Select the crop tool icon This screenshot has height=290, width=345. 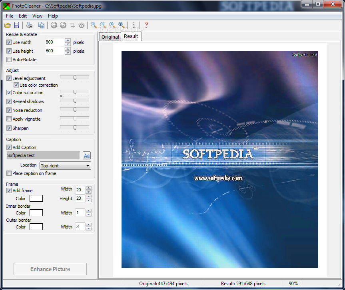(72, 25)
